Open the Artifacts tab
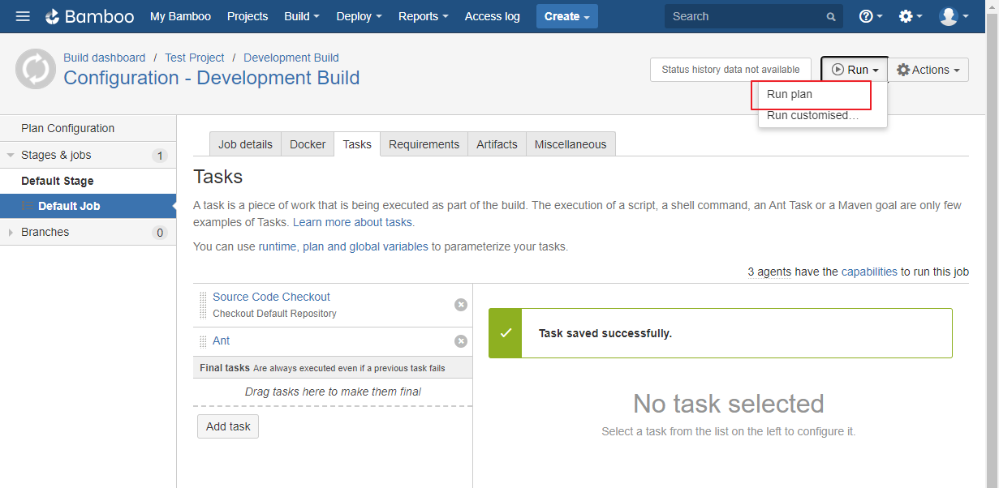999x488 pixels. click(497, 144)
